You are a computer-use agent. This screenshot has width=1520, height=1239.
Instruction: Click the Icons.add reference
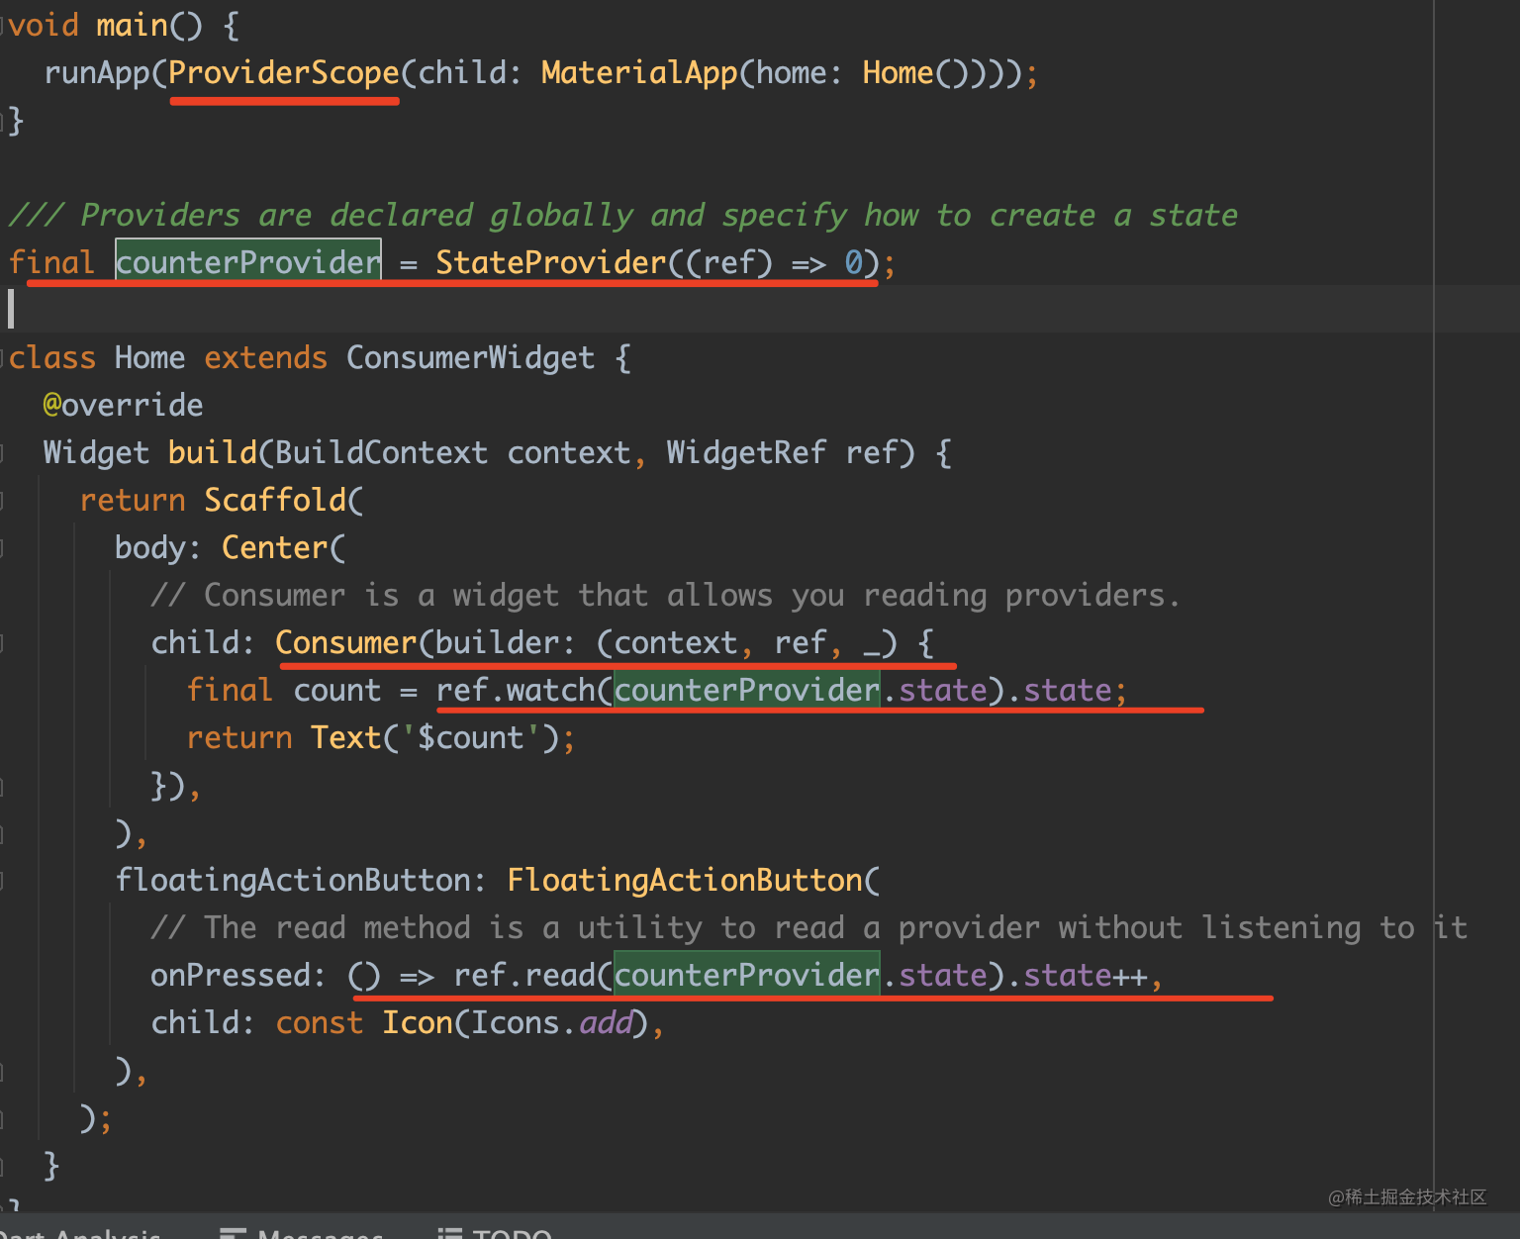click(551, 1022)
